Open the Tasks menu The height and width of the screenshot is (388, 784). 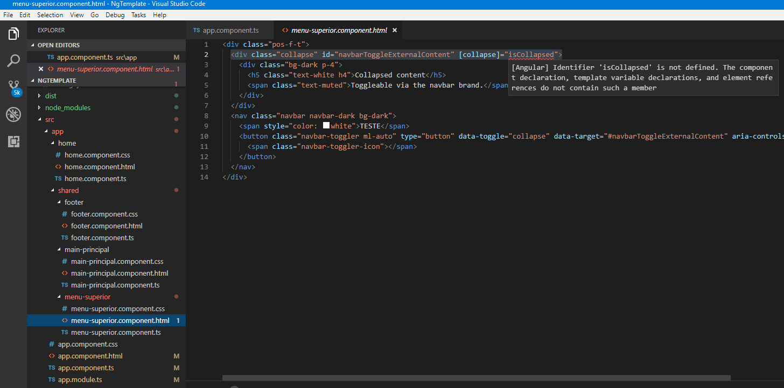[139, 15]
